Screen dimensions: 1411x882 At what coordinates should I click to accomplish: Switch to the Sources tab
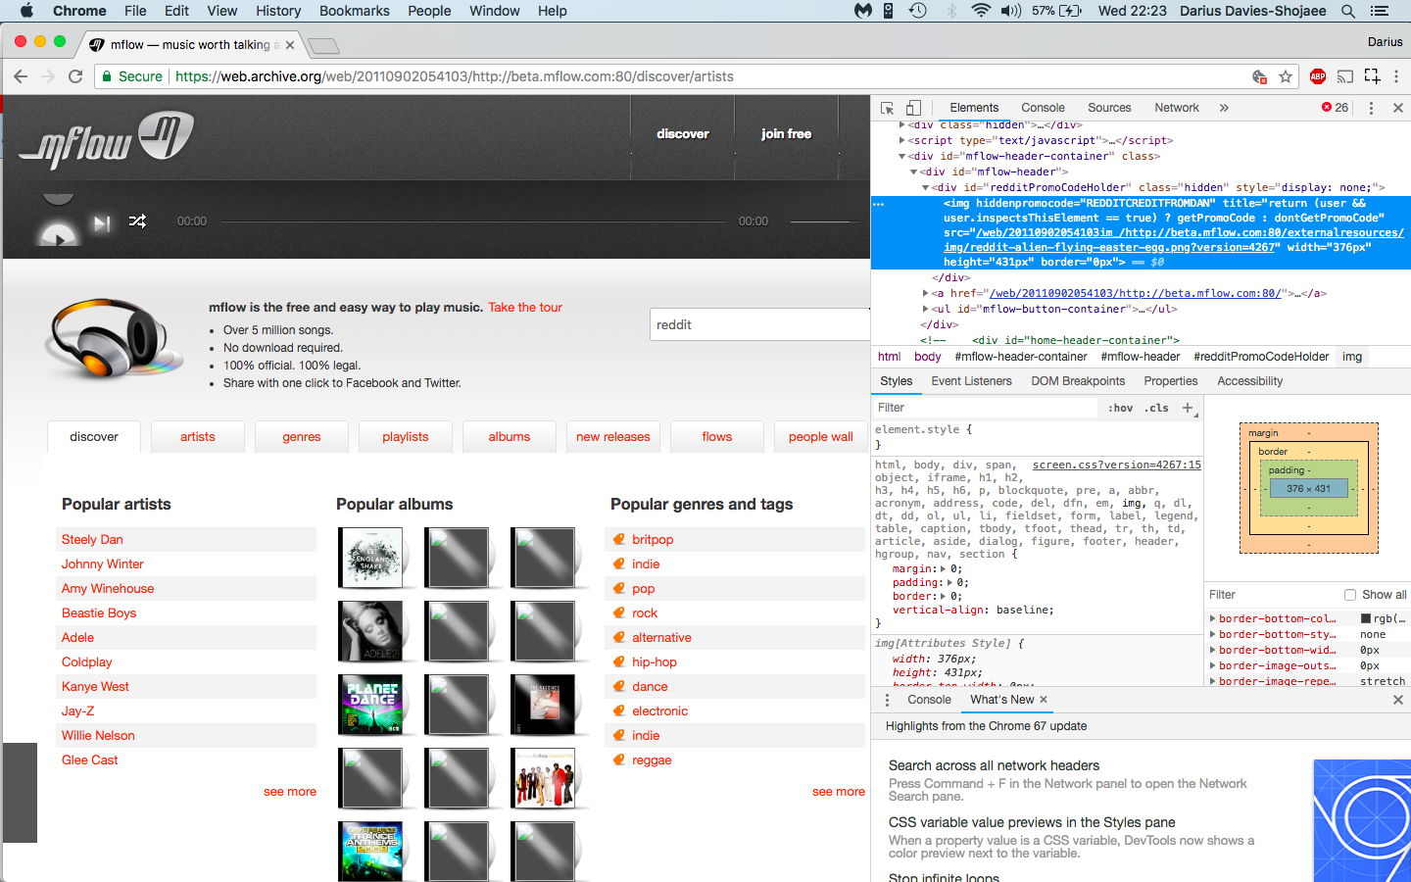click(x=1109, y=108)
